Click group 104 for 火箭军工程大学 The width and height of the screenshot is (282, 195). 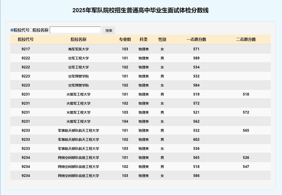click(125, 121)
